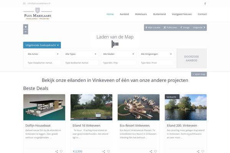
Task: Click the email envelope icon
Action: (25, 3)
